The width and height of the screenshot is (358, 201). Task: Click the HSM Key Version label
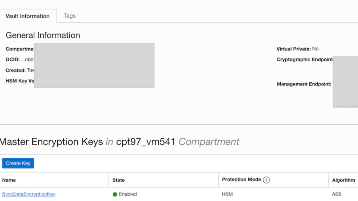(19, 81)
